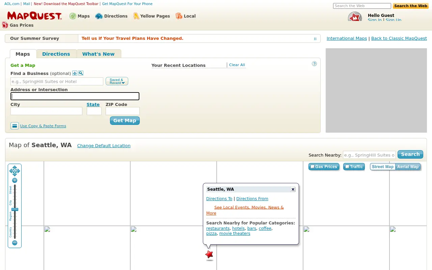432x270 pixels.
Task: Open the help question mark icon
Action: pyautogui.click(x=314, y=63)
